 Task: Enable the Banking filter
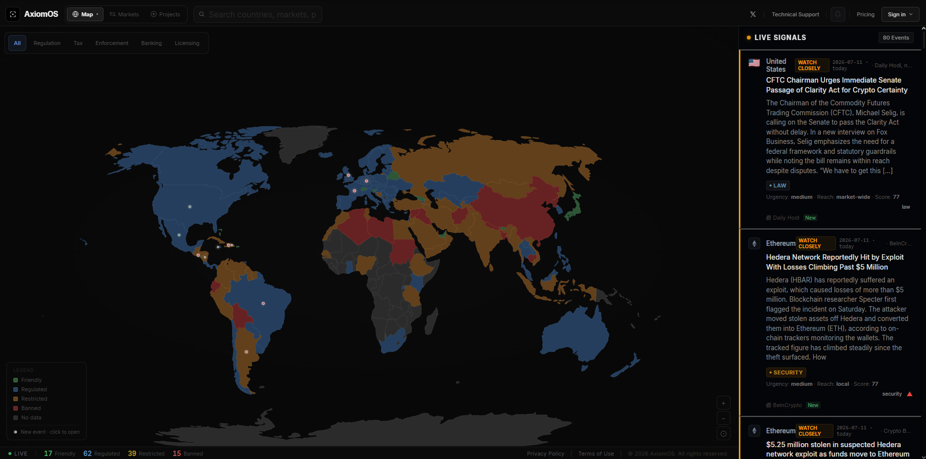tap(151, 43)
